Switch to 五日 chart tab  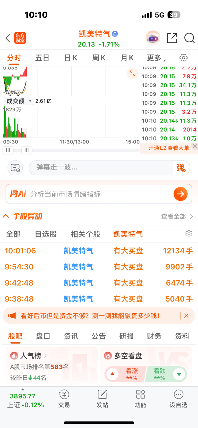[x=42, y=58]
